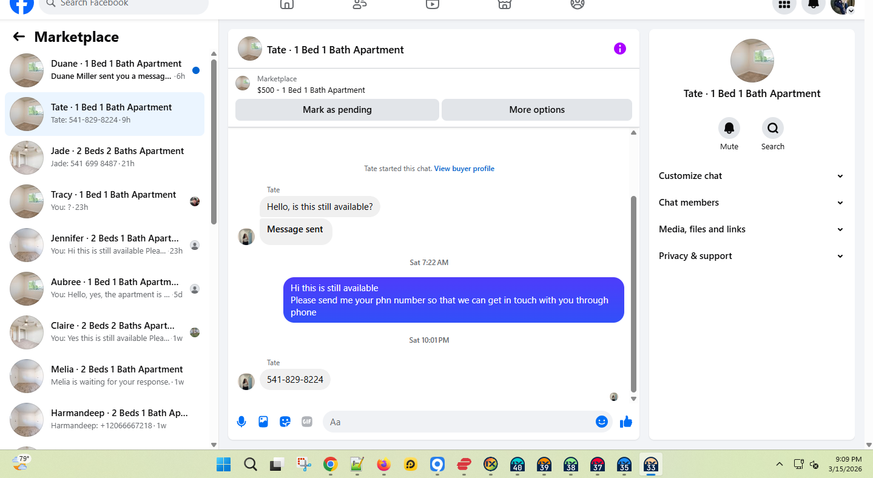Search in conversation using the magnifier icon
This screenshot has height=478, width=873.
coord(773,128)
